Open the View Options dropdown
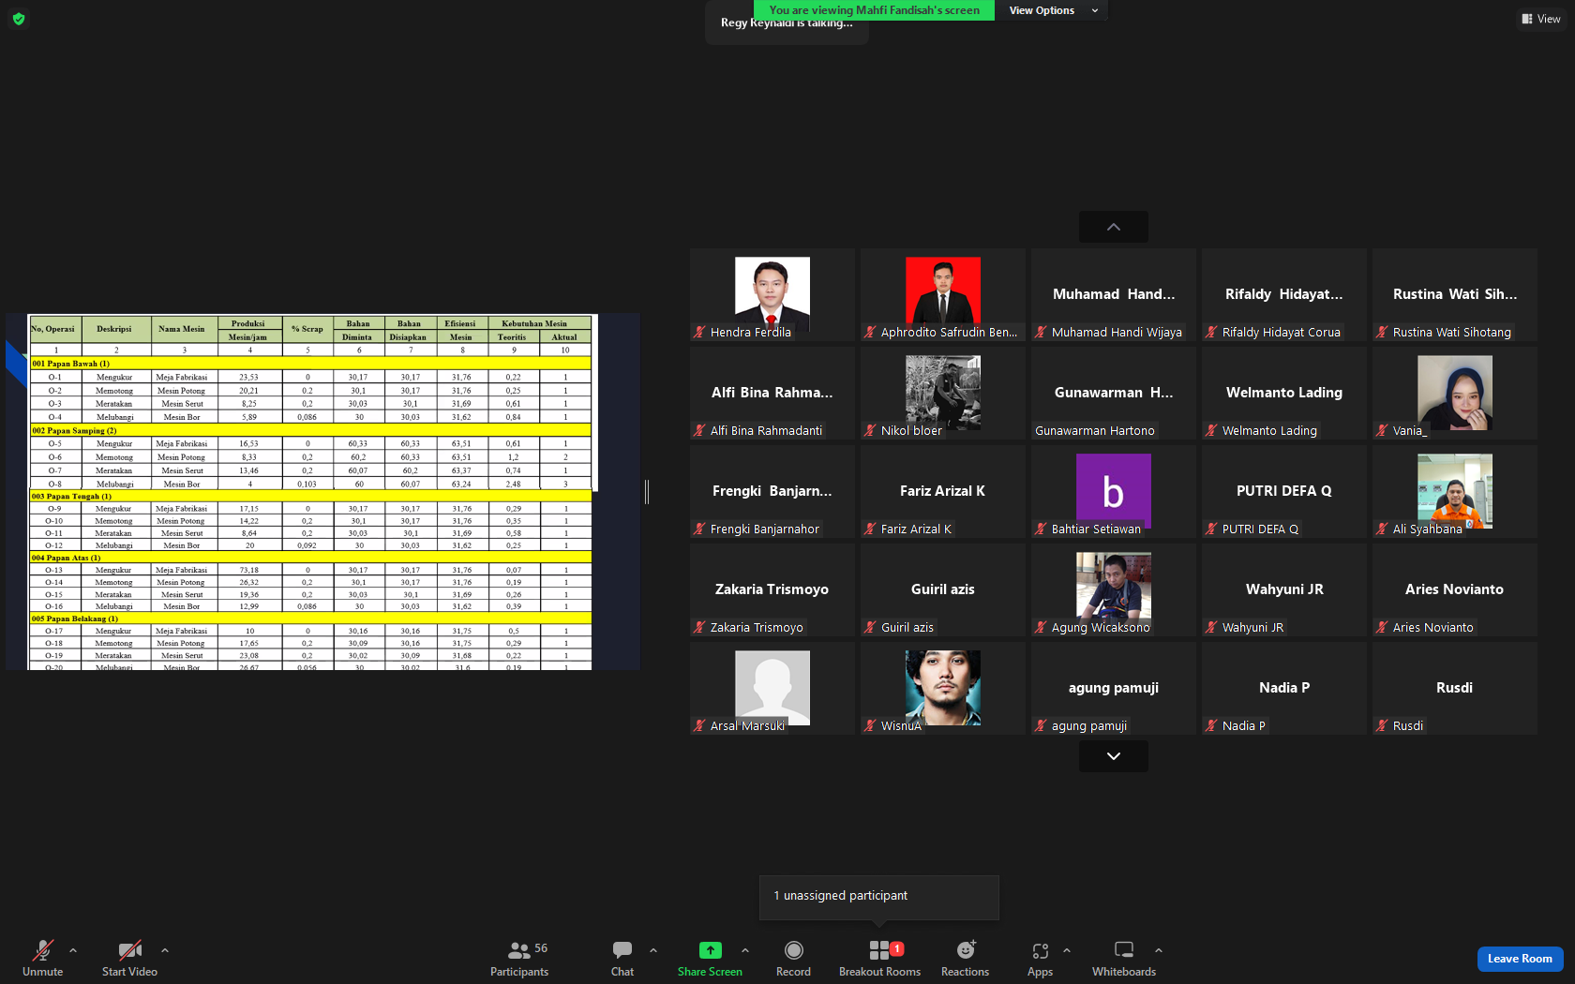Image resolution: width=1575 pixels, height=984 pixels. (x=1052, y=10)
